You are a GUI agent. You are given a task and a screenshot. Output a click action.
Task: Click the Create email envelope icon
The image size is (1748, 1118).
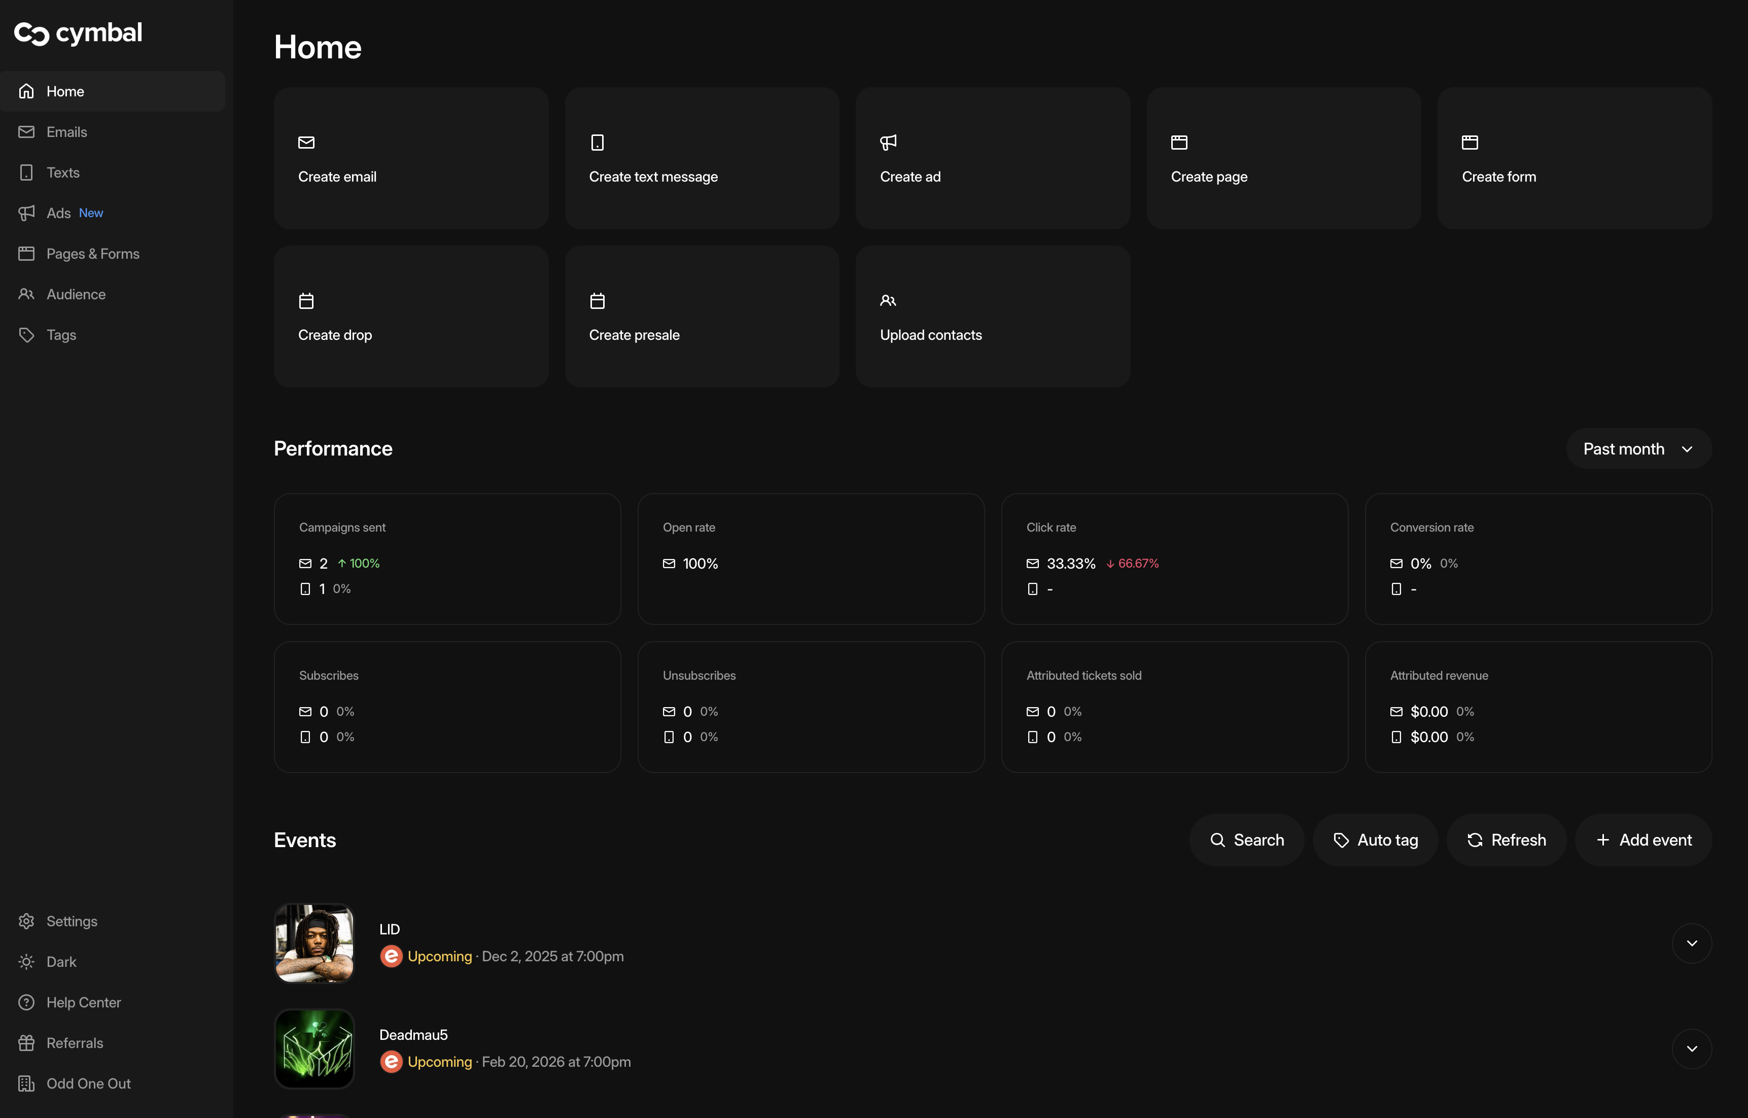pos(306,143)
